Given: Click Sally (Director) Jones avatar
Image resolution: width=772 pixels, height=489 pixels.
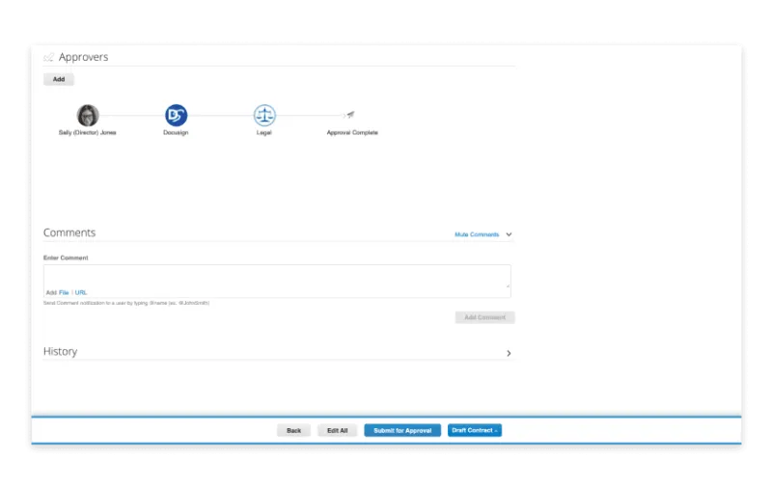Looking at the screenshot, I should (x=88, y=116).
